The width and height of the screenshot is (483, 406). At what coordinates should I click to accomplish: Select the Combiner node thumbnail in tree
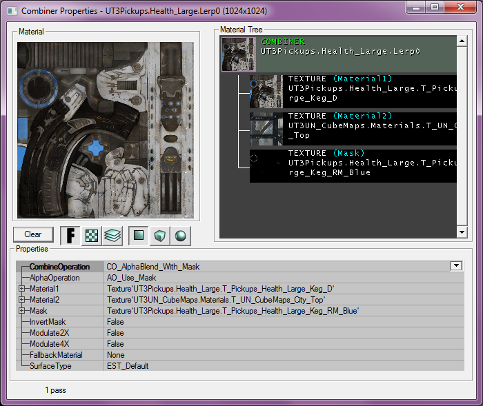pos(238,54)
